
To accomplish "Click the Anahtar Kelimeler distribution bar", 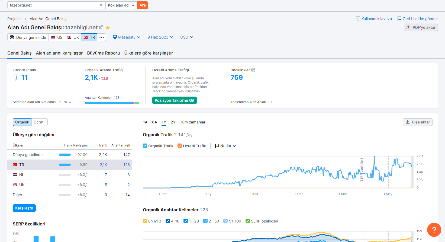I will tap(112, 103).
